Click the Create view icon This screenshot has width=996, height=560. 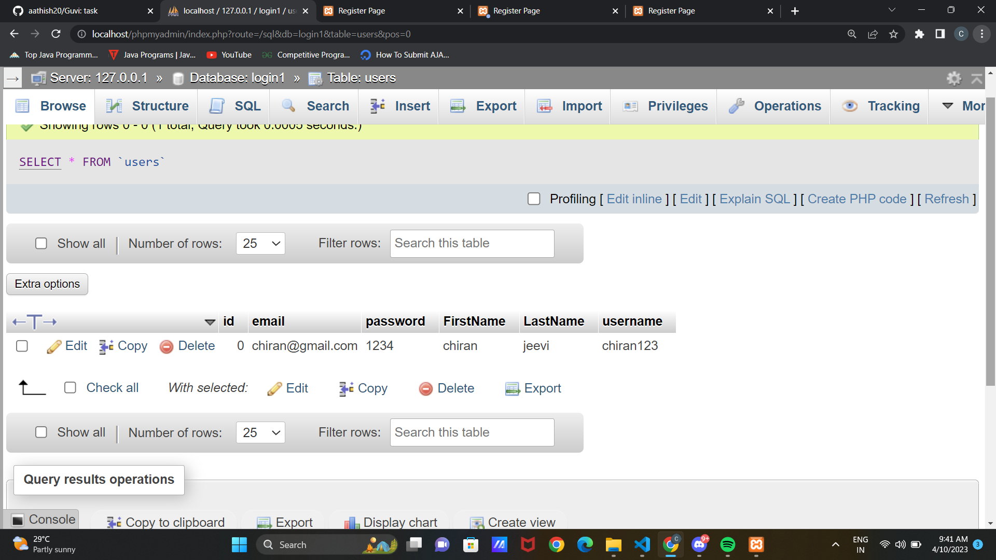pos(477,522)
